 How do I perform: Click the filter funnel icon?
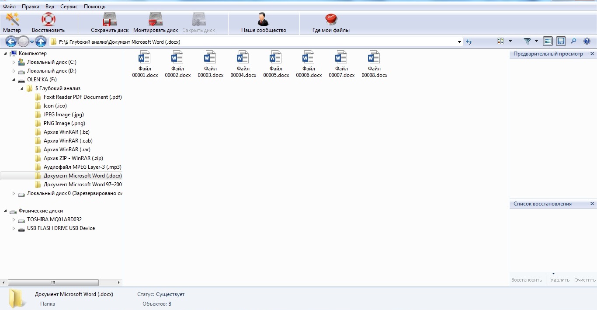click(528, 41)
